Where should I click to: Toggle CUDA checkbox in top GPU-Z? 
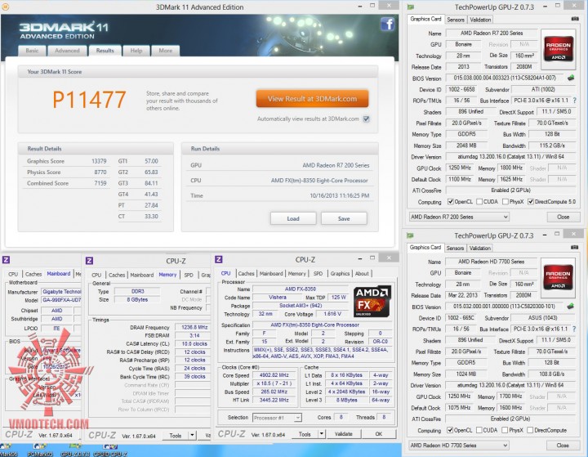click(479, 202)
